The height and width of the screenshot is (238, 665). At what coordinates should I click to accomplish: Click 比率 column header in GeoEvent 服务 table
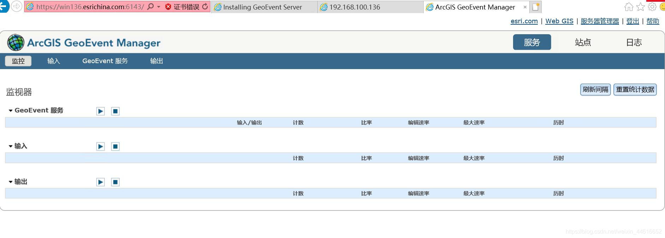coord(366,123)
